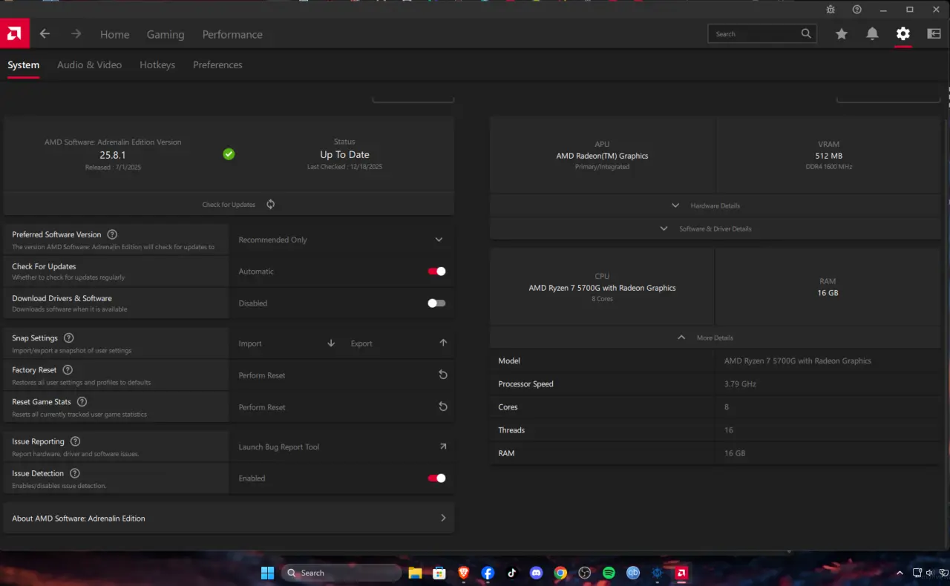The width and height of the screenshot is (950, 586).
Task: Click refresh icon beside Check for Updates
Action: [x=270, y=204]
